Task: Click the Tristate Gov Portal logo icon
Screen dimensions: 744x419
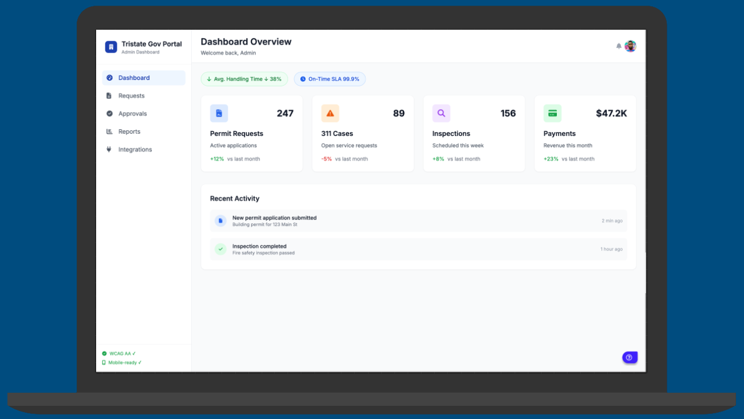Action: pos(111,47)
